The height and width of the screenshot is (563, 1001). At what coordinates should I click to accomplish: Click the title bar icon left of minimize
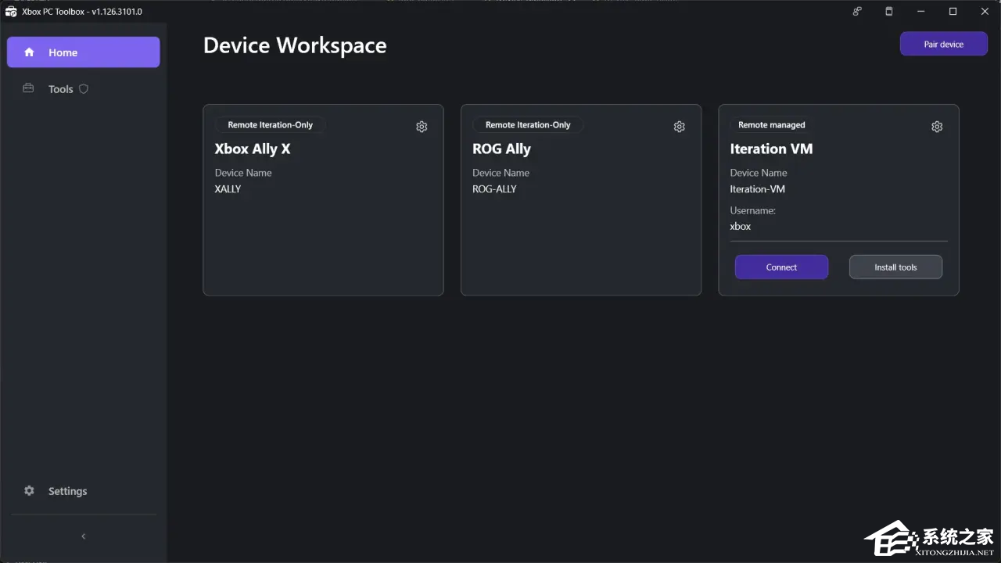tap(888, 12)
